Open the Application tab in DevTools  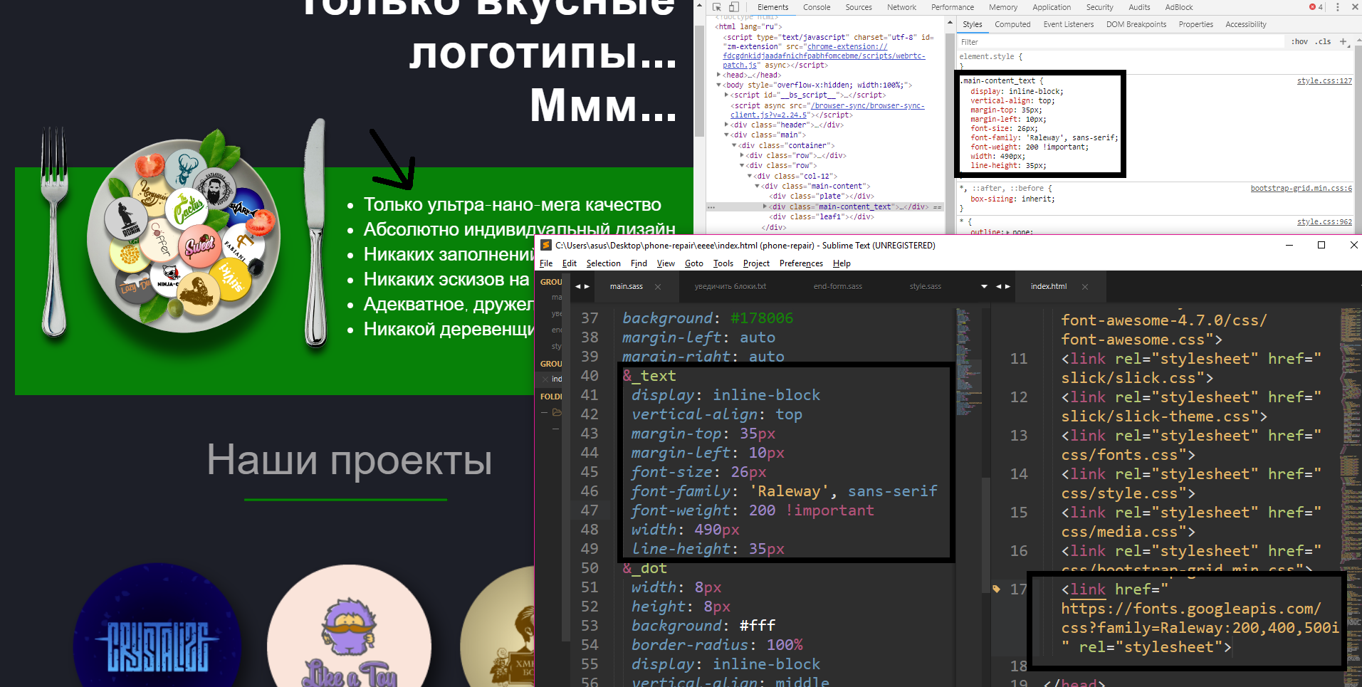(x=1052, y=7)
